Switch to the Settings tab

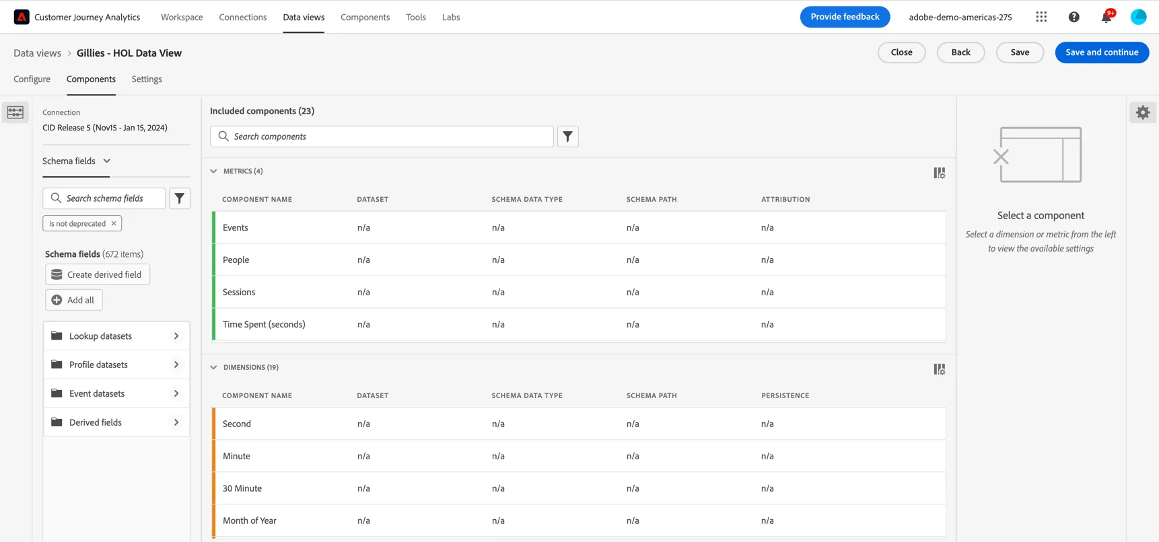[x=147, y=79]
